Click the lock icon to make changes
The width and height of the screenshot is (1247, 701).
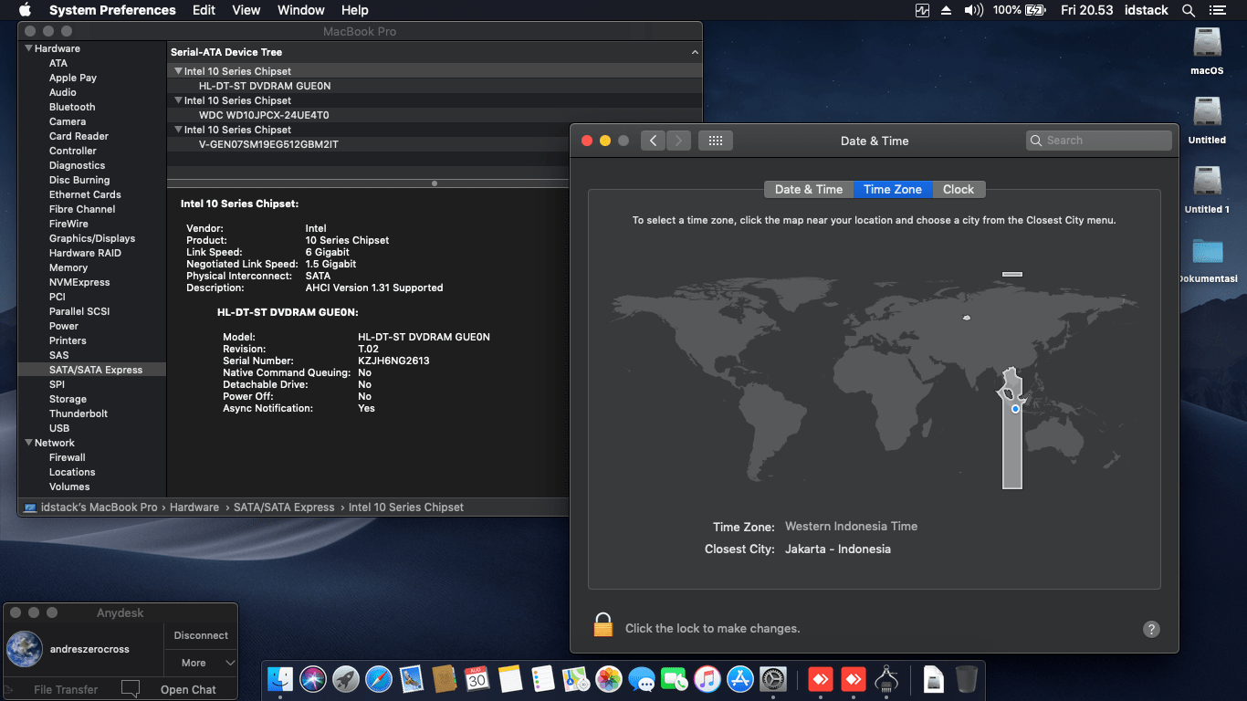(x=603, y=625)
